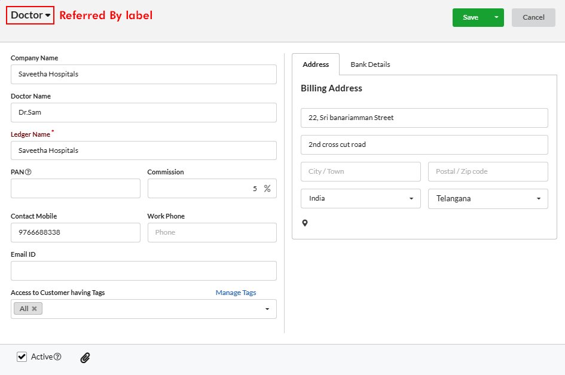Click the City / Town input field

[x=361, y=171]
